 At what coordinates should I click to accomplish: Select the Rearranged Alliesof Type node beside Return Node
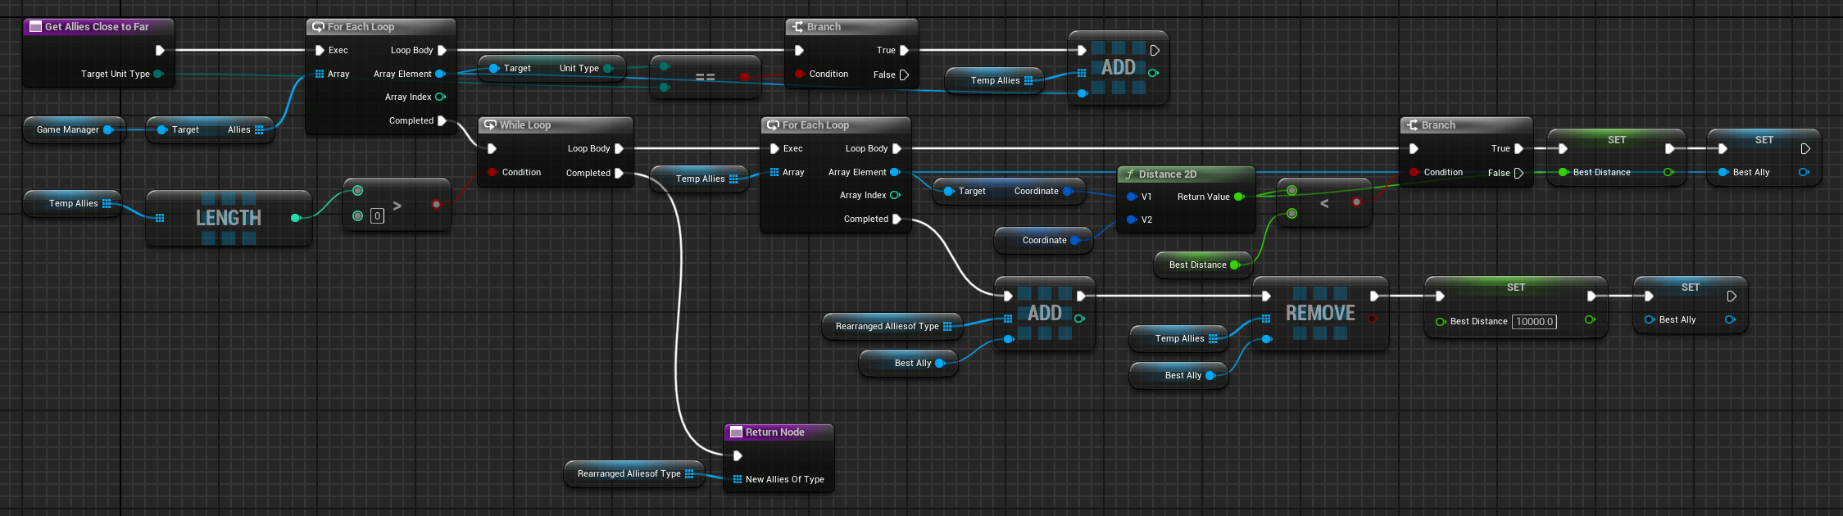[629, 473]
